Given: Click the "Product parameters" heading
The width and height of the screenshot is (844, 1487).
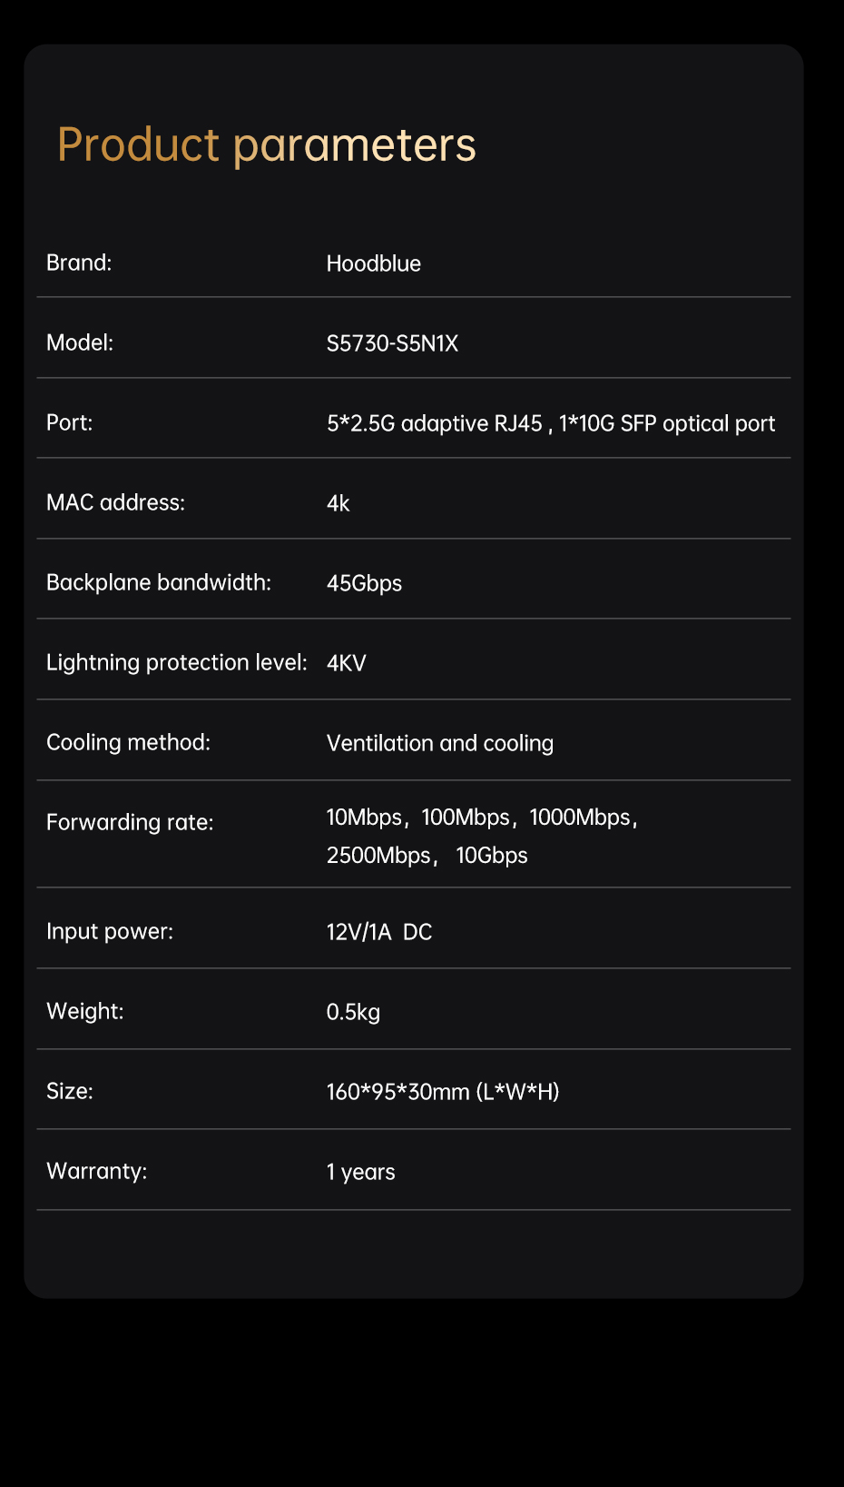Looking at the screenshot, I should [266, 145].
